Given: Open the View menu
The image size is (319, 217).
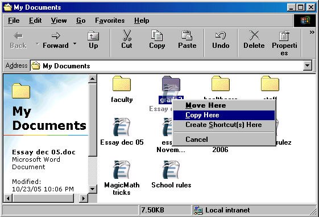Looking at the screenshot, I should pyautogui.click(x=59, y=21).
